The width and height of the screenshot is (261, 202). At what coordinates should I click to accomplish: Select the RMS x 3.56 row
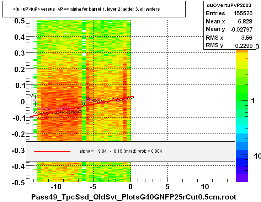[229, 38]
